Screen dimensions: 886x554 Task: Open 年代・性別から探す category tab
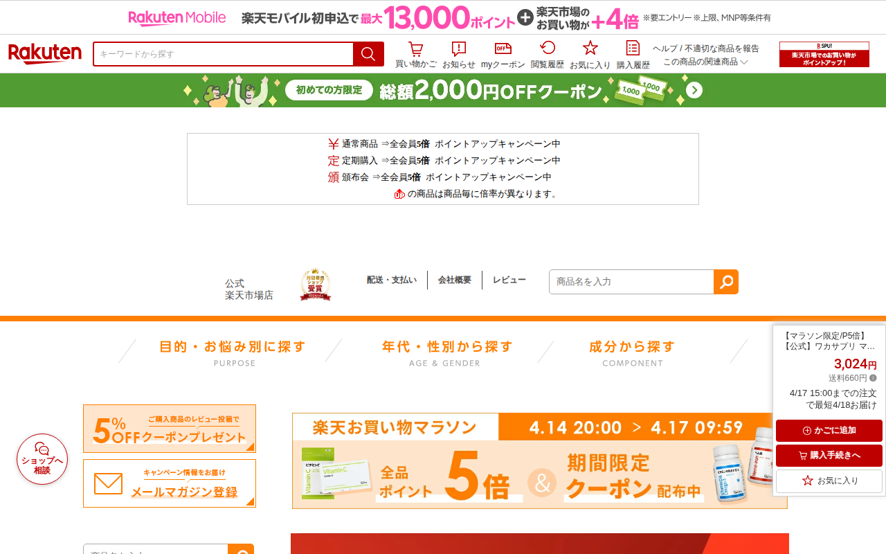[x=447, y=352]
